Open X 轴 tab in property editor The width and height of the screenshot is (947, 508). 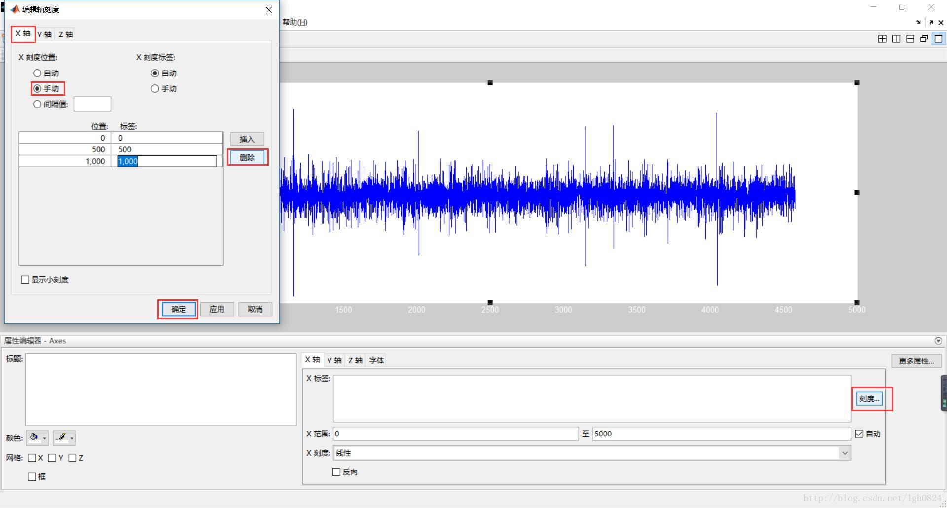[313, 360]
